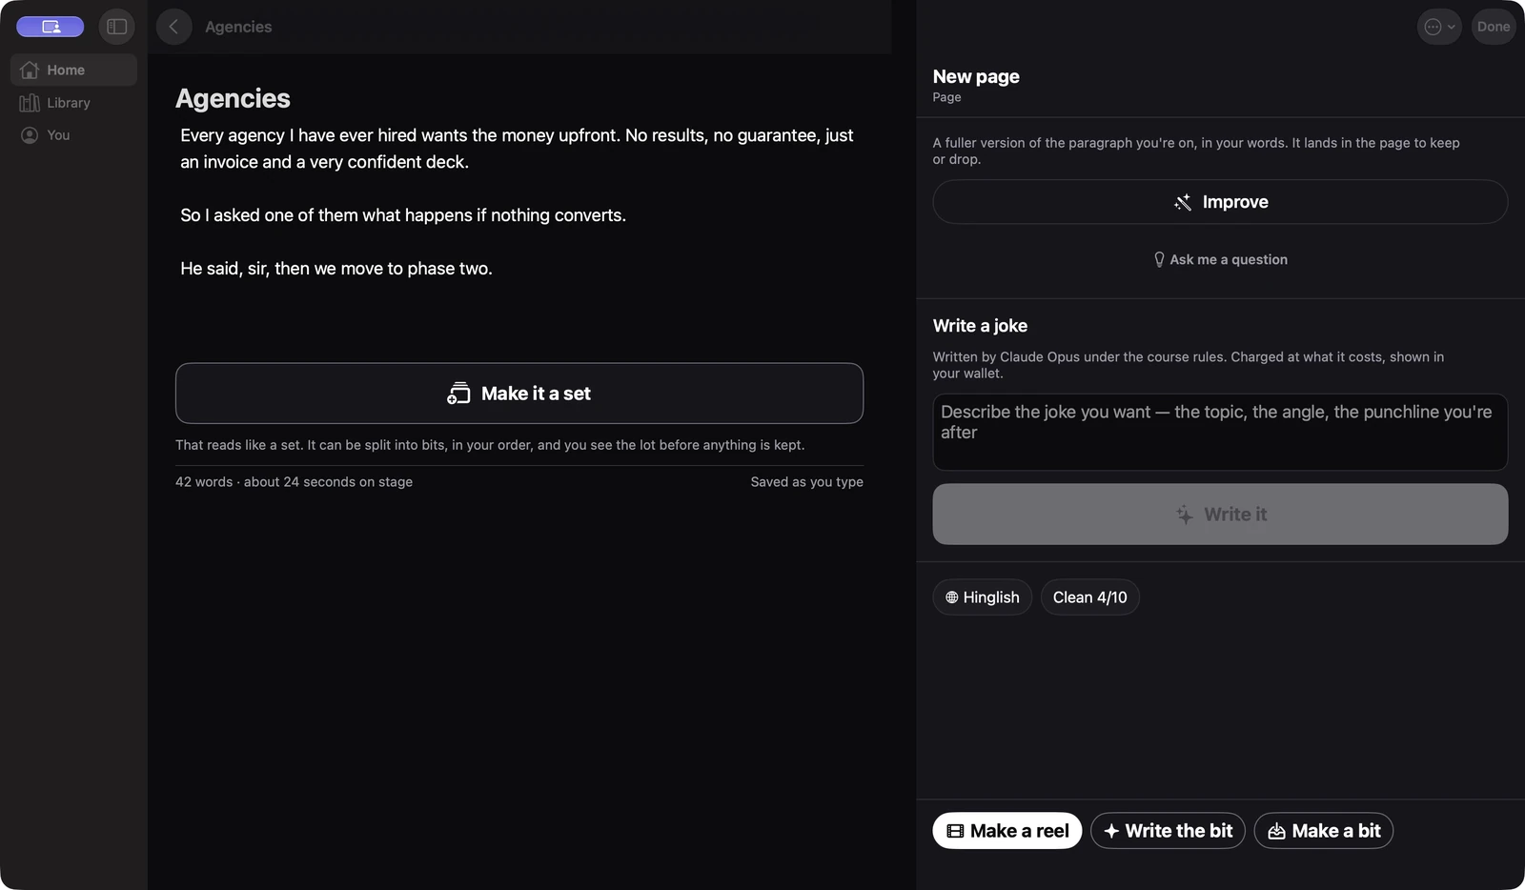Click the line 'So I asked one of them'
The height and width of the screenshot is (890, 1525).
[403, 215]
